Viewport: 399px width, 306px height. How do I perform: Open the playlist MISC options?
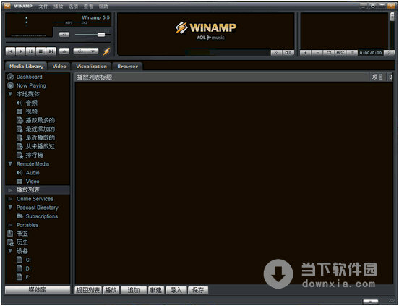[340, 53]
